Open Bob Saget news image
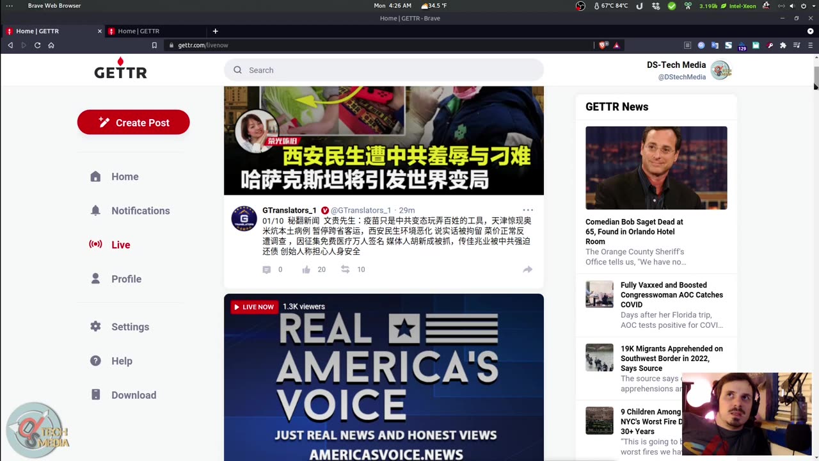Screen dimensions: 819x461 (656, 168)
